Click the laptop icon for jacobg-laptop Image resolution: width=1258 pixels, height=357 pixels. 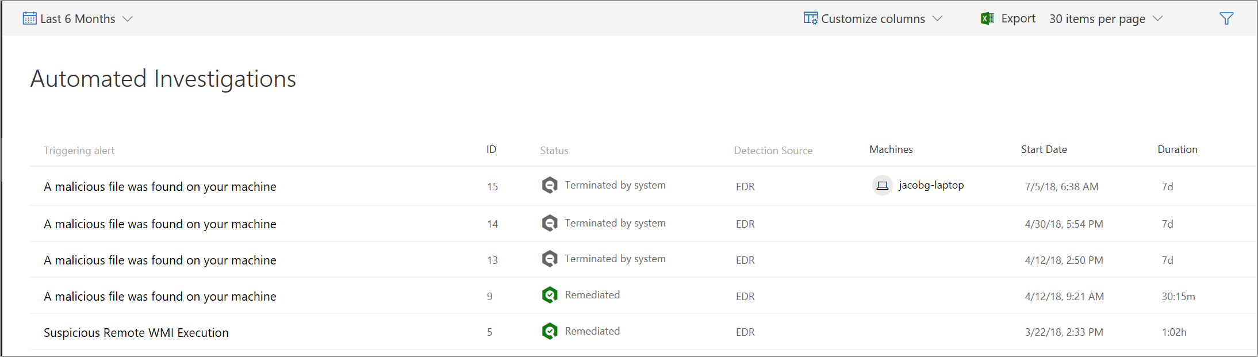click(882, 186)
